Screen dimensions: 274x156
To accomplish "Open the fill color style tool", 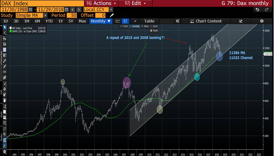I will [4, 112].
